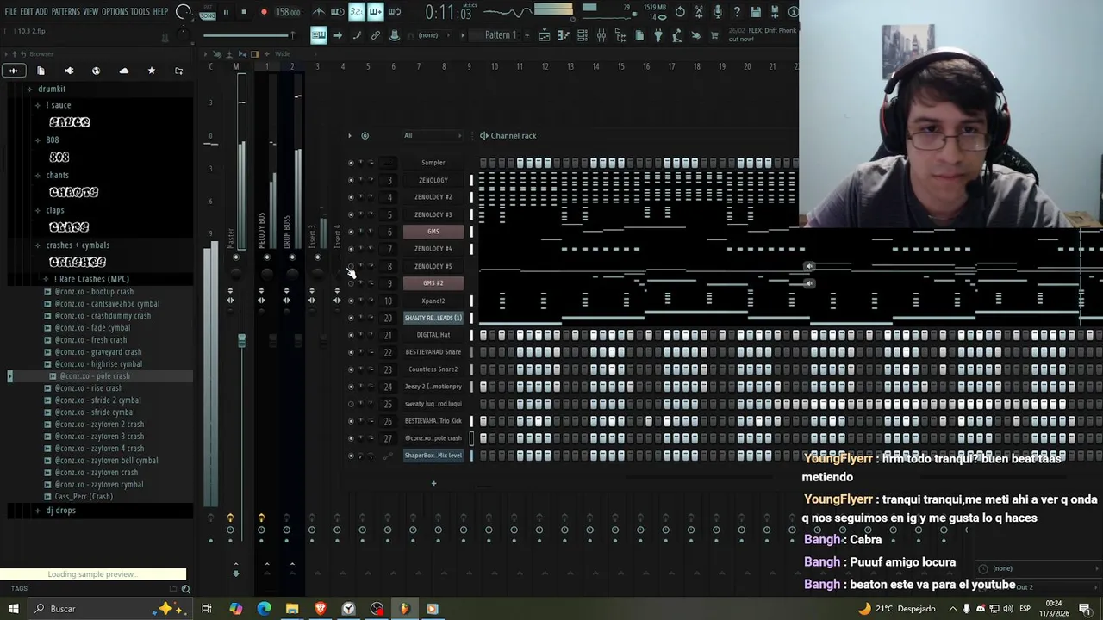Unmute the GMS #2 channel
This screenshot has width=1103, height=620.
(x=351, y=283)
